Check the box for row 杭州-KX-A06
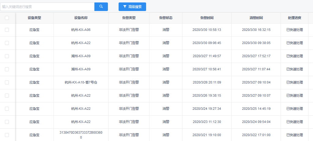Screen dimensions: 313x141 (x=7, y=30)
